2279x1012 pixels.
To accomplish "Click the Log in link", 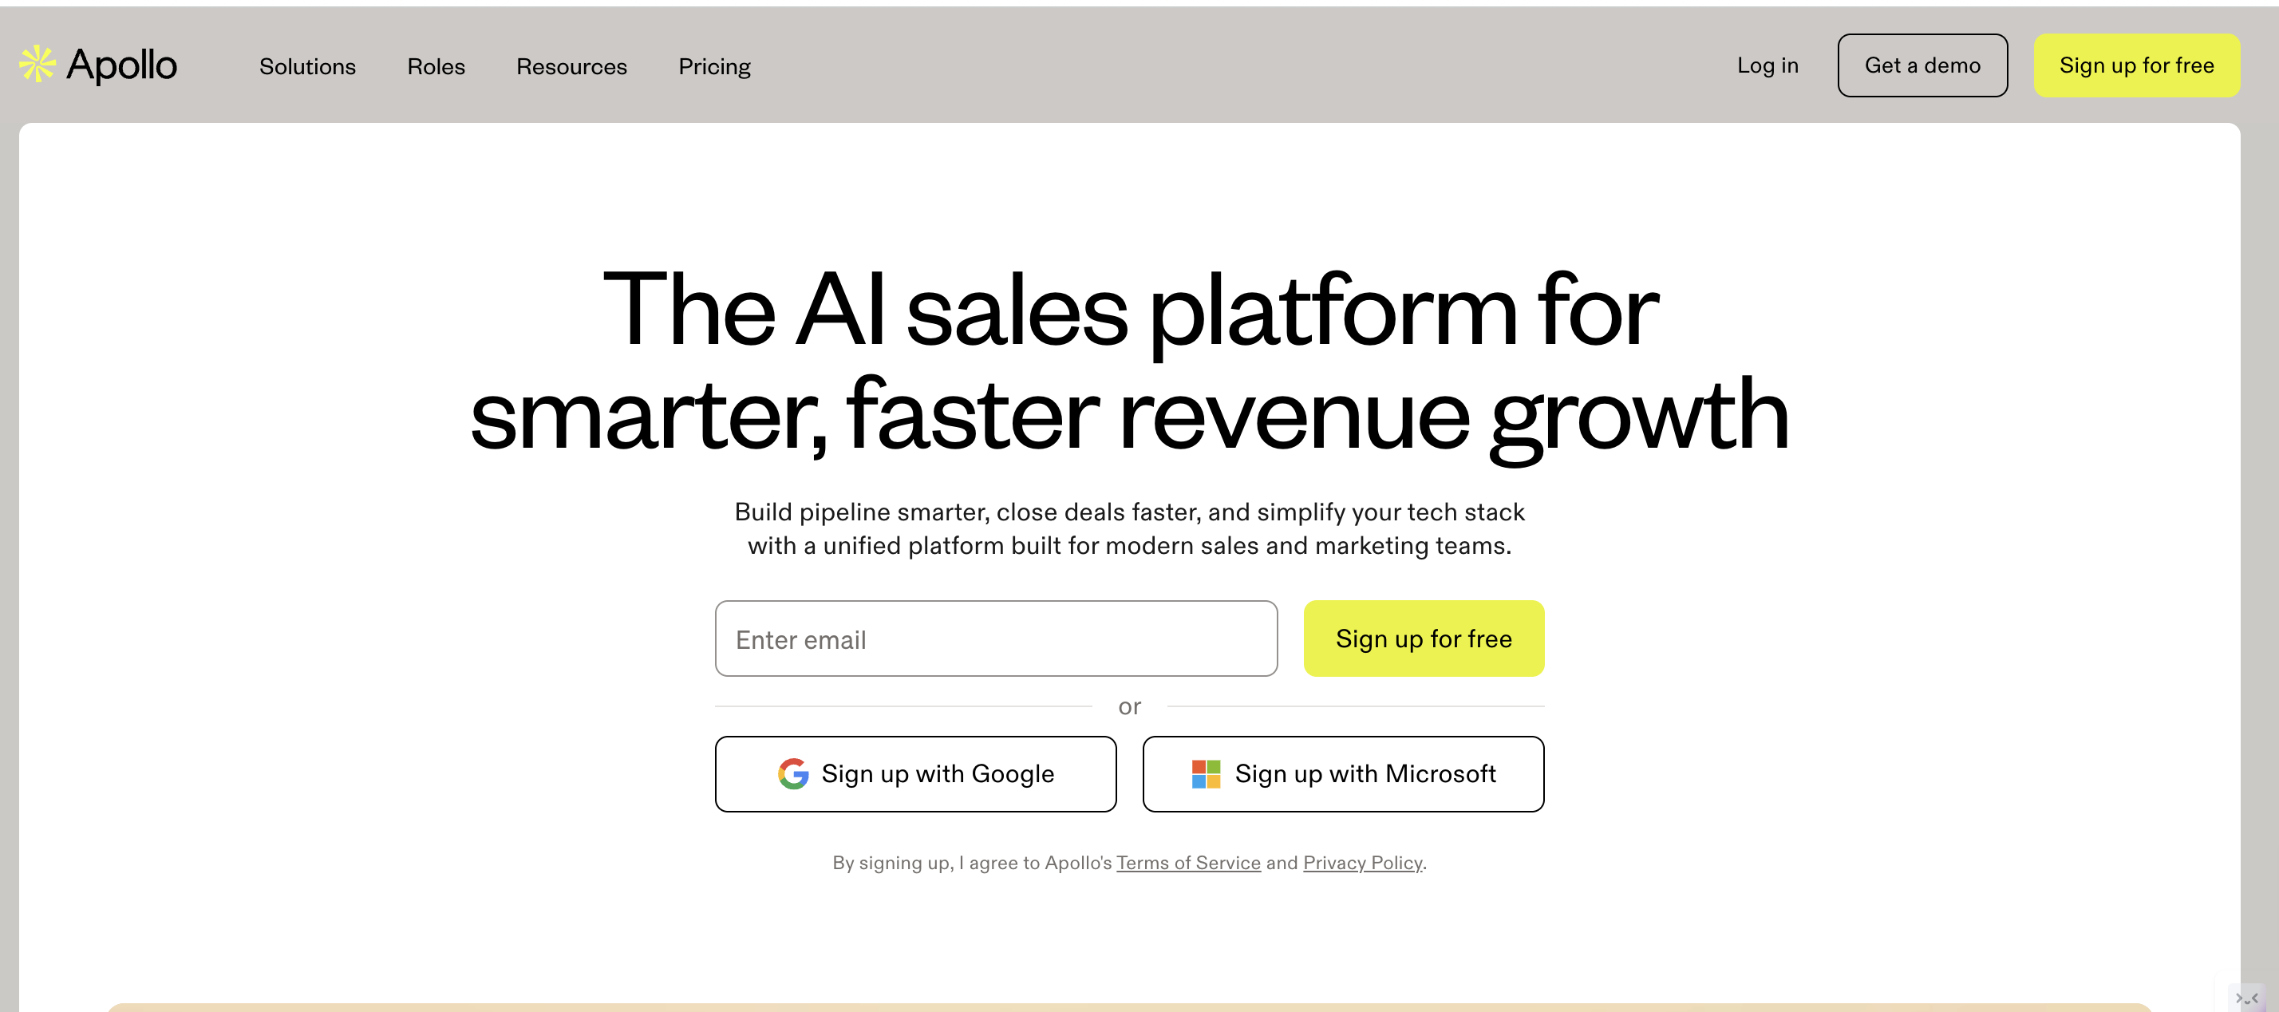I will coord(1767,65).
